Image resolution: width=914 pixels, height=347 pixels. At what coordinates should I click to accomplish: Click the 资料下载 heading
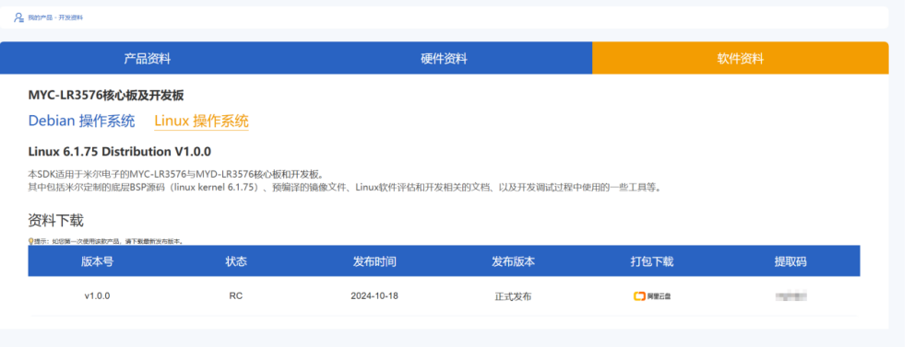[55, 220]
